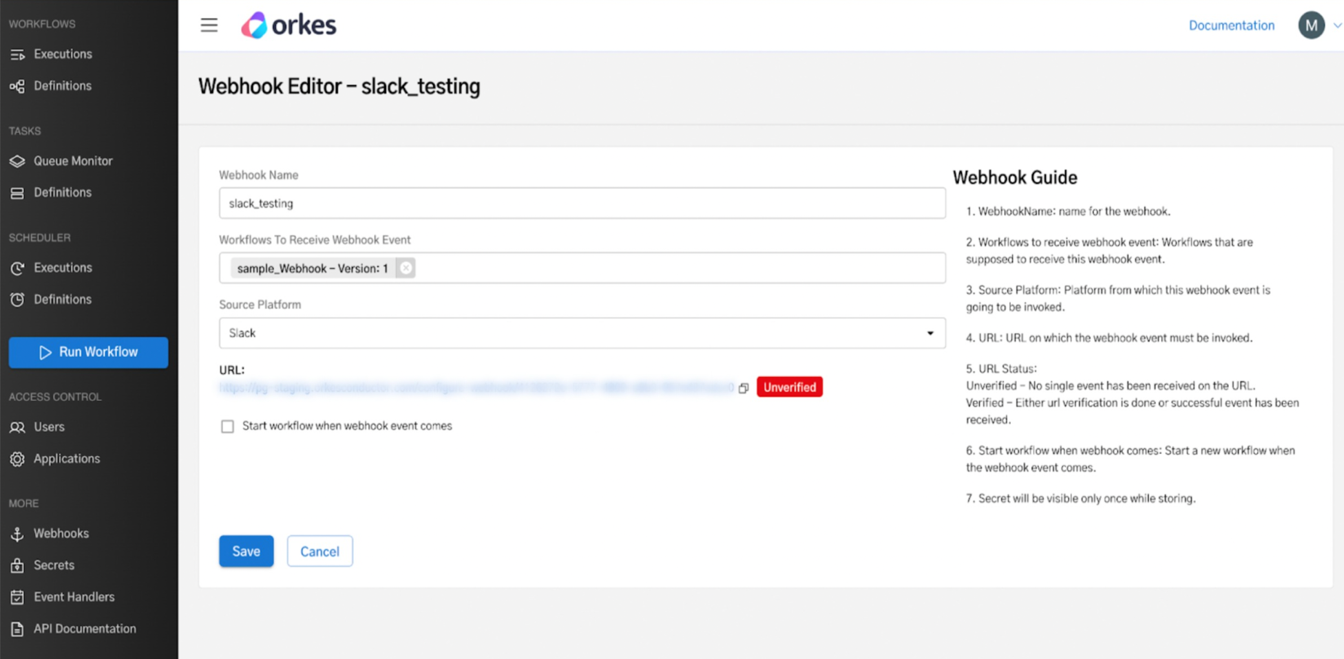Expand the user account menu

click(x=1319, y=25)
